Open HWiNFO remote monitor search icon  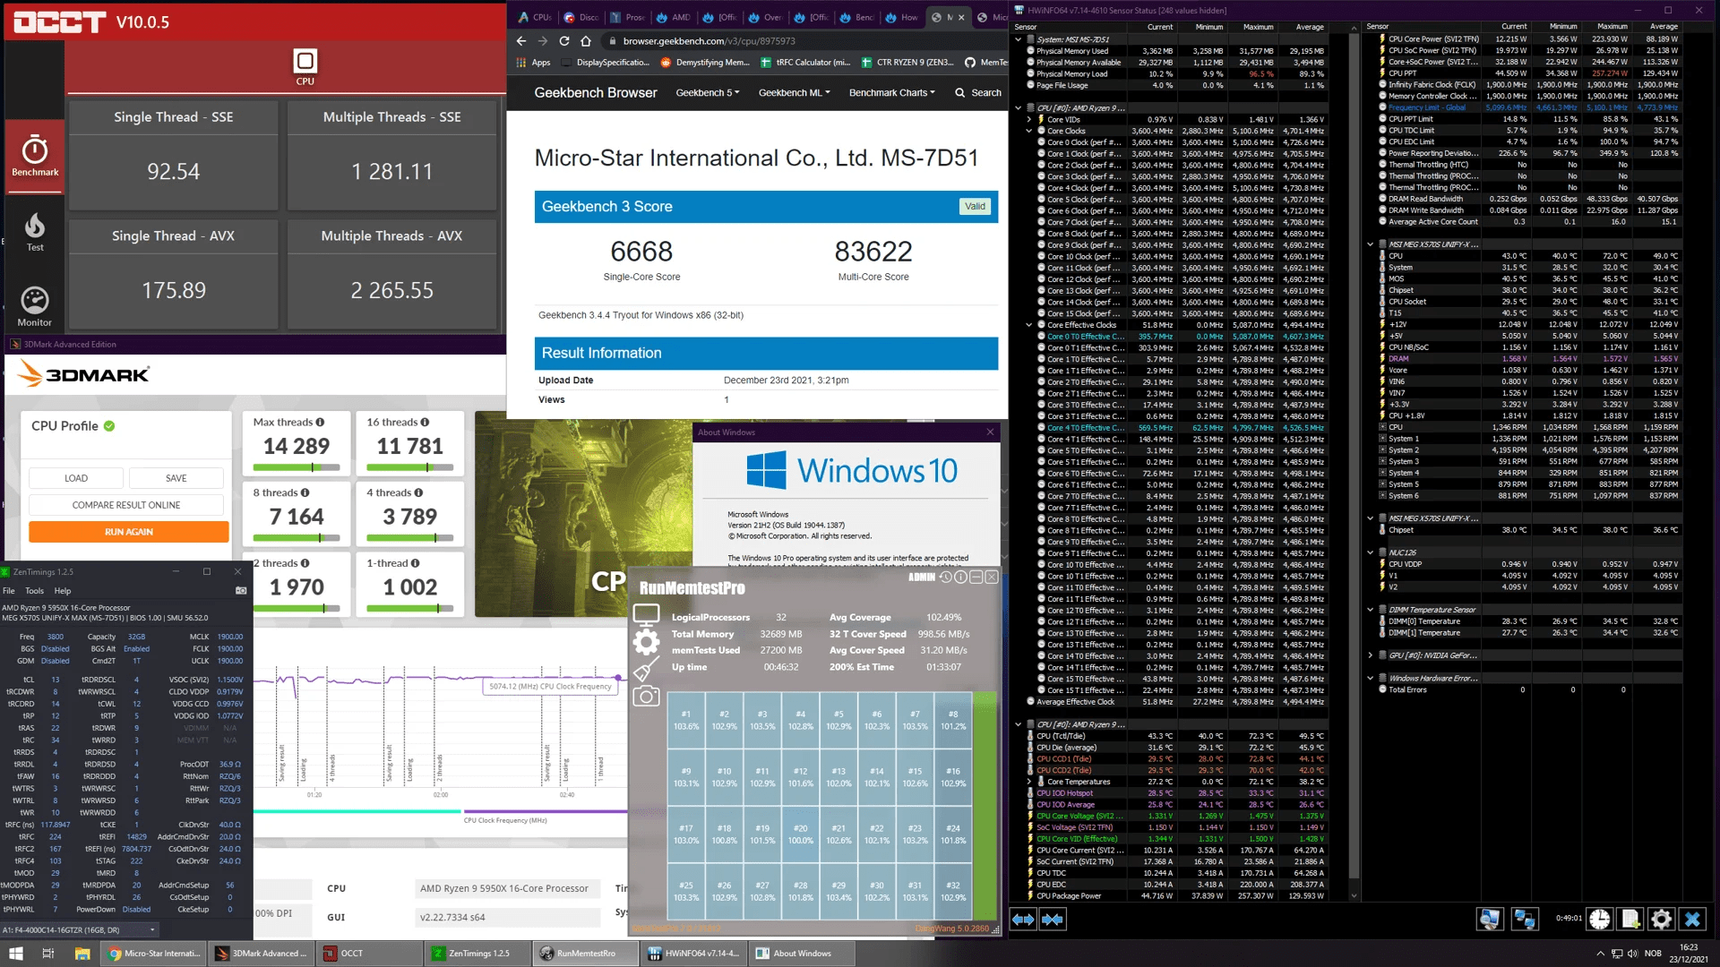click(x=1490, y=919)
